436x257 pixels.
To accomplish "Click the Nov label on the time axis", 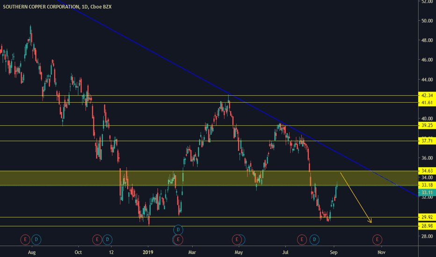I will pos(381,252).
